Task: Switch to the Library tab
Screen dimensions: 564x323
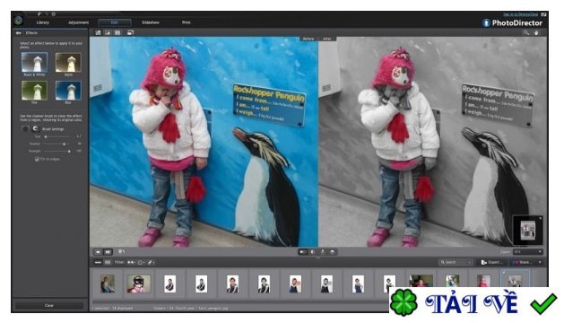Action: click(42, 22)
